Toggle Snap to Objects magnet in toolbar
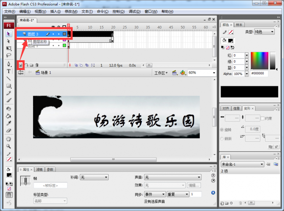 pos(9,195)
